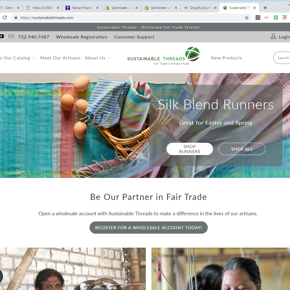Click the user account icon beside Login
This screenshot has height=290, width=290.
273,36
